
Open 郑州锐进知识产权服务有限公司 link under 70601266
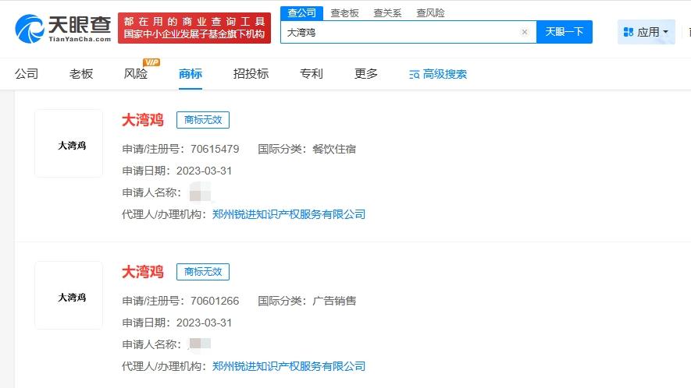(x=289, y=366)
